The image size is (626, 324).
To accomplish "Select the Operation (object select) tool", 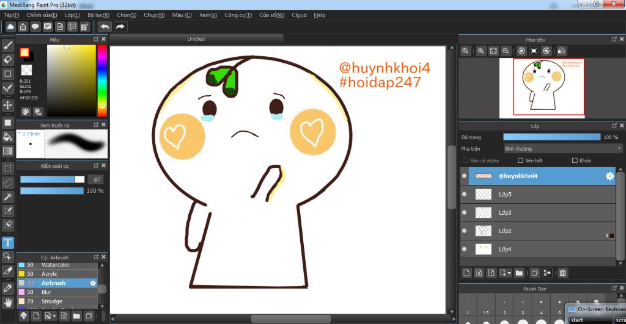I will click(7, 256).
